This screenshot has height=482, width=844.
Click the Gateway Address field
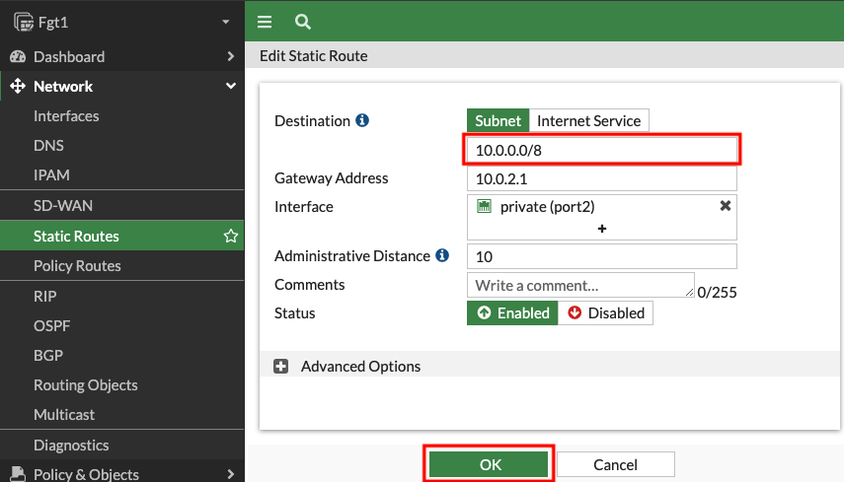[602, 179]
